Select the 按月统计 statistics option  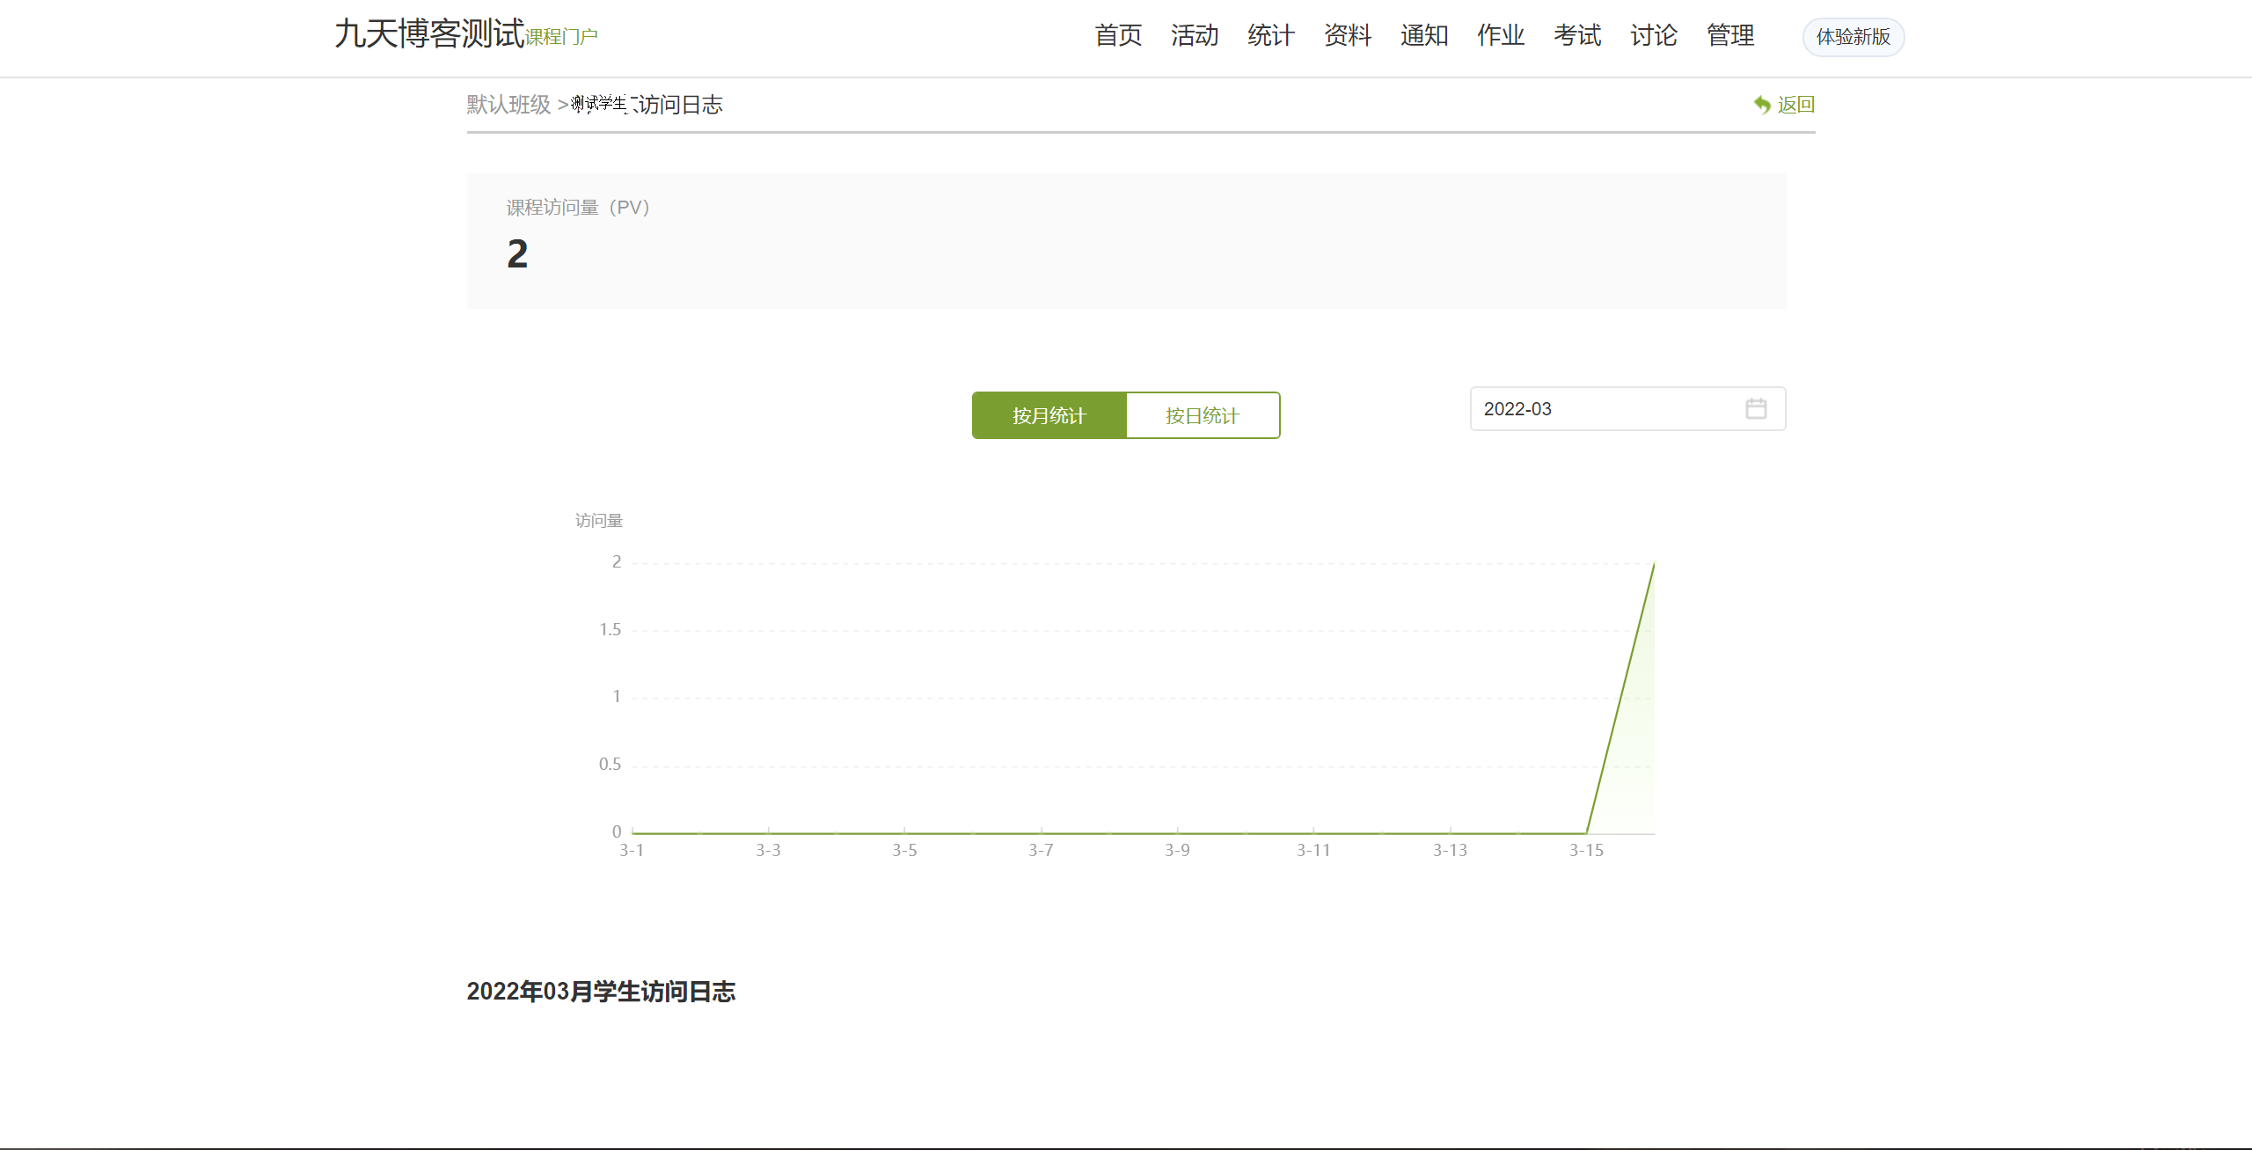[1049, 414]
